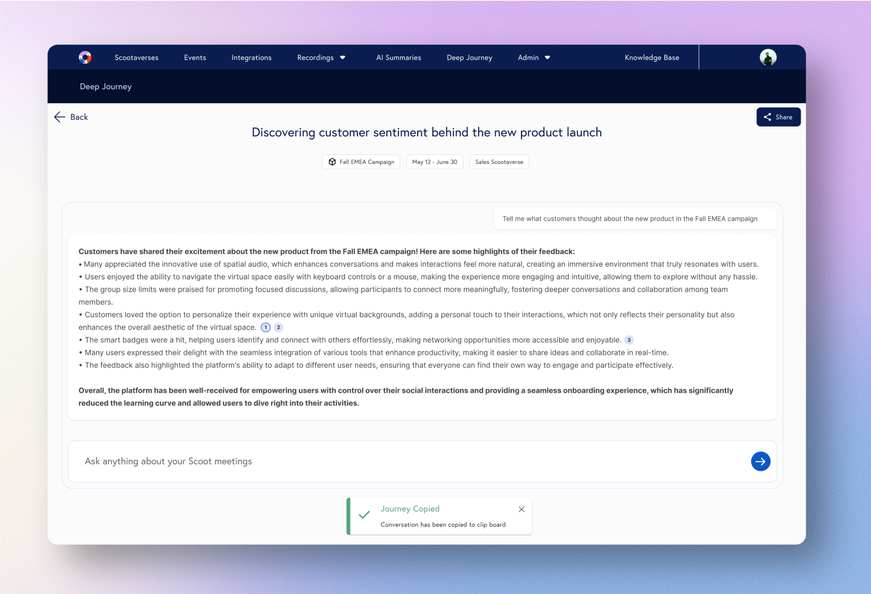Screen dimensions: 871x594
Task: Click the Sales Scootaverse tag
Action: point(499,162)
